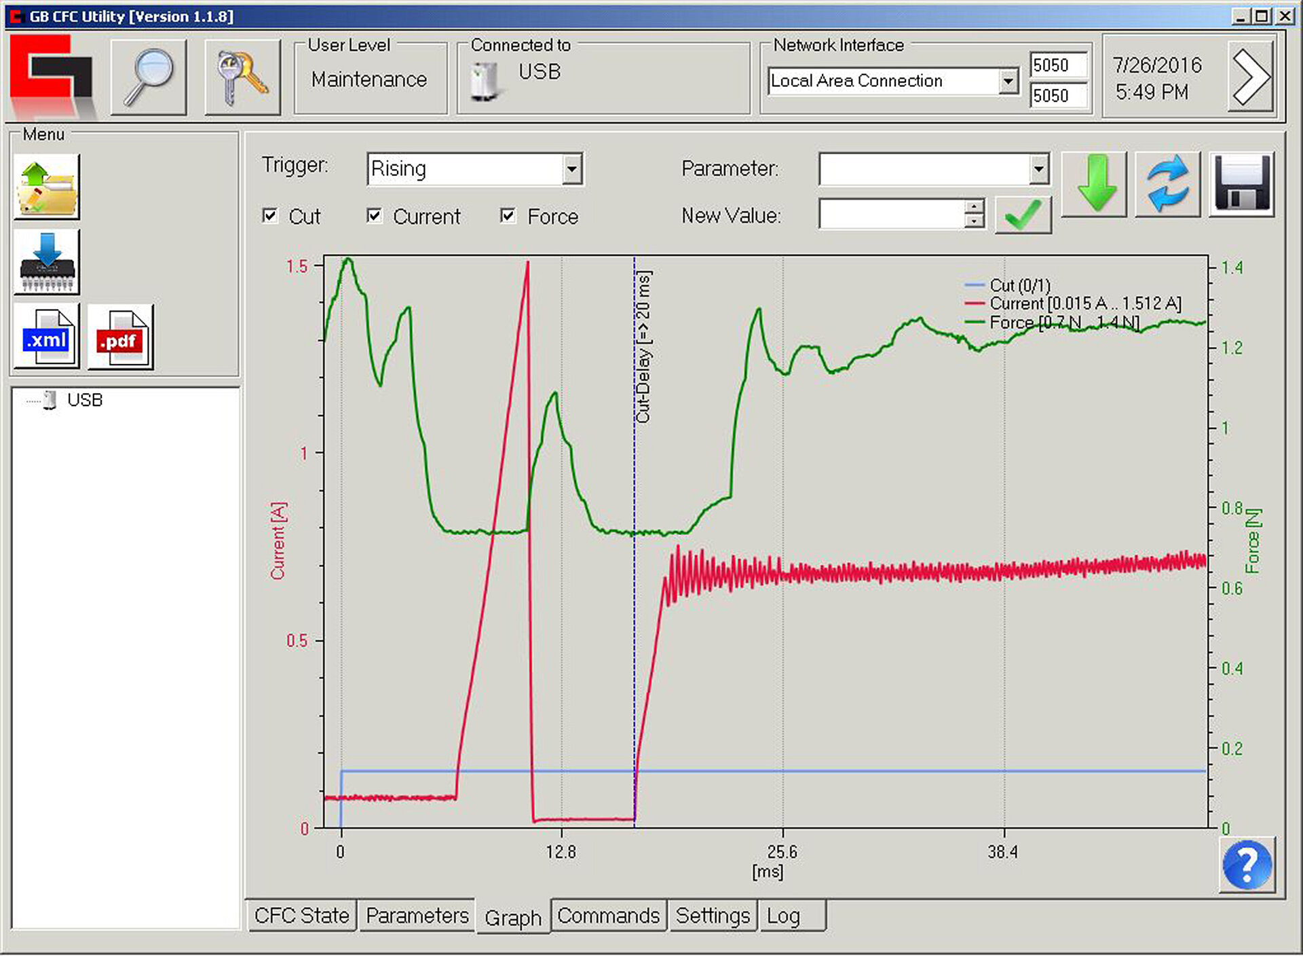Click the magnifying glass search icon
Viewport: 1303px width, 956px height.
[148, 77]
